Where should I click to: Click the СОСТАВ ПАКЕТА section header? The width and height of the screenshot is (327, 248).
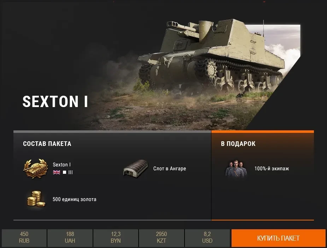pos(47,144)
